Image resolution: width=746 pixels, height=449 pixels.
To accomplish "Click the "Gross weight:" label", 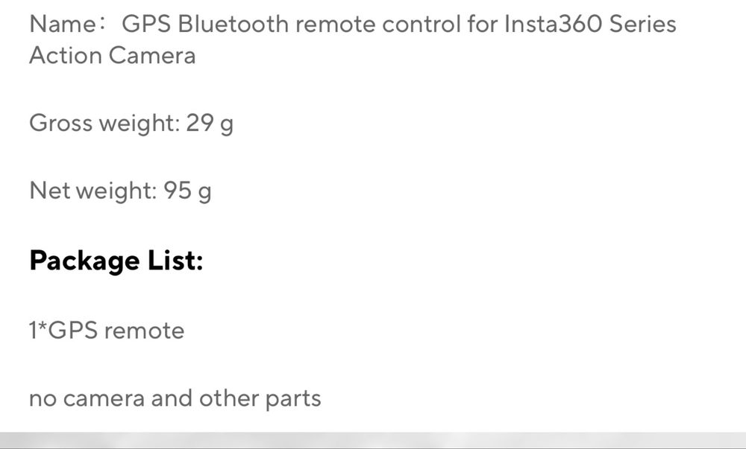I will coord(104,124).
